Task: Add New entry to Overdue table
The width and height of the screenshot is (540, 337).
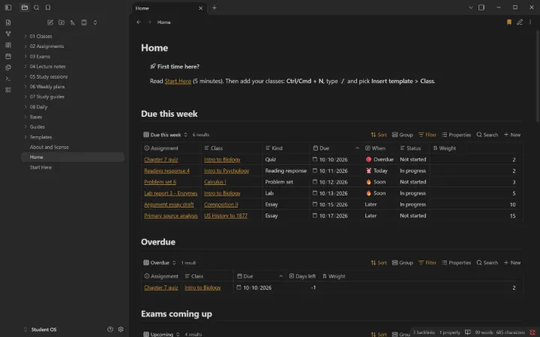Action: point(512,263)
